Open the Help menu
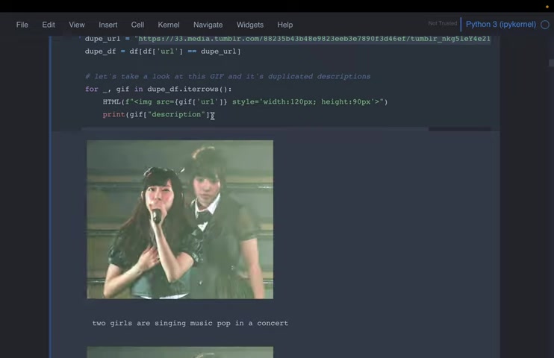This screenshot has width=554, height=358. 284,25
